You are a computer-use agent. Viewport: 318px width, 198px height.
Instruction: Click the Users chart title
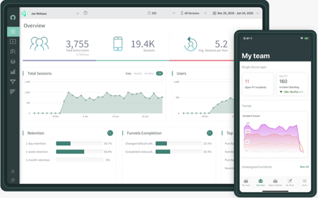click(181, 74)
